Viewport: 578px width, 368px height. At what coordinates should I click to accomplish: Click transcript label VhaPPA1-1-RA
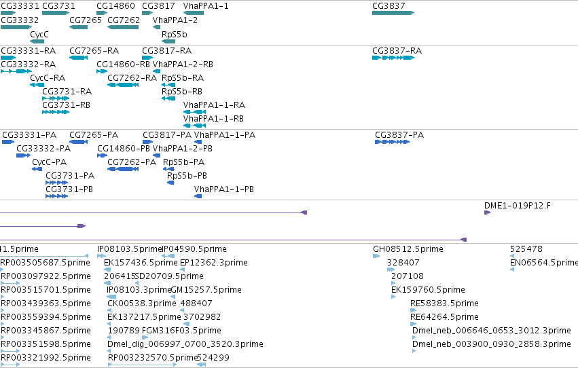pos(214,105)
